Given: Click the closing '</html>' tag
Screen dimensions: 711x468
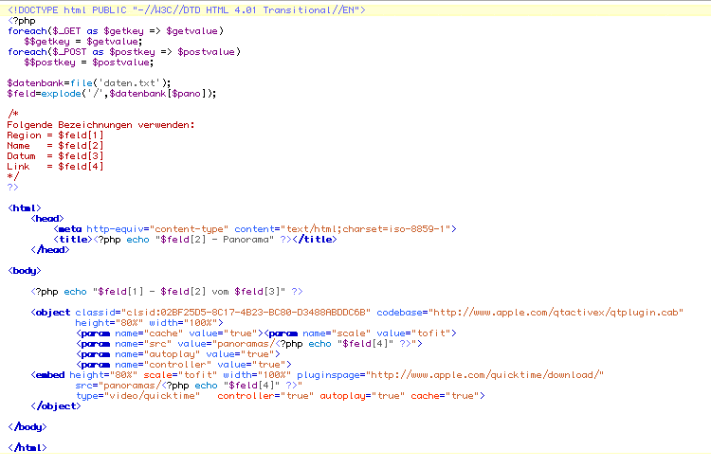Looking at the screenshot, I should 27,447.
